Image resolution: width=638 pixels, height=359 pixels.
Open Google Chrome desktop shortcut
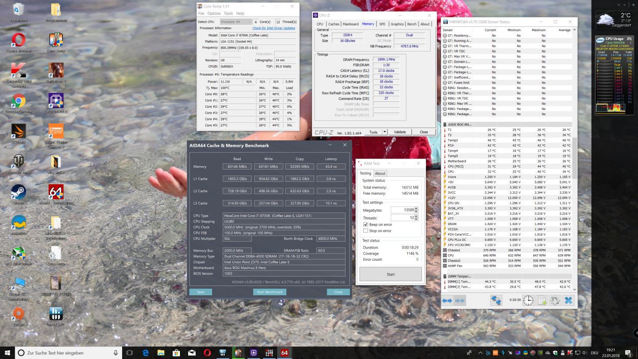click(x=18, y=103)
